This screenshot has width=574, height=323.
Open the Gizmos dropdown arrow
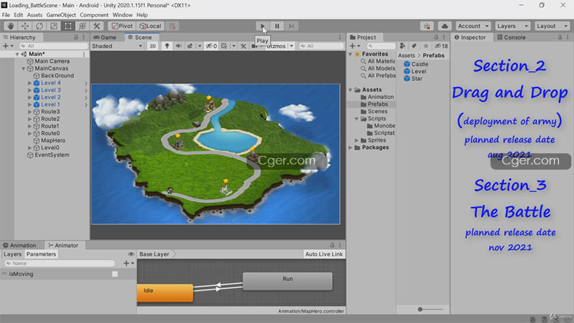click(292, 46)
